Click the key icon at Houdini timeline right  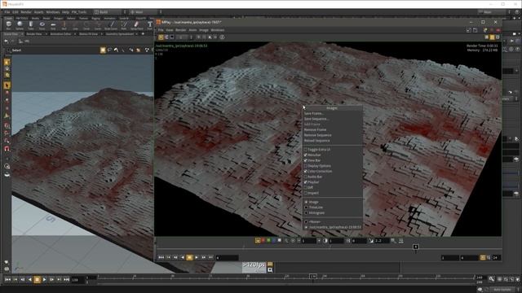[x=491, y=279]
